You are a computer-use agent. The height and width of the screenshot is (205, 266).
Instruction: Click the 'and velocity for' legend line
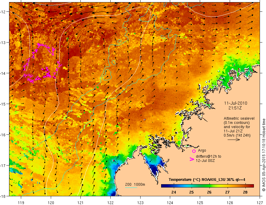point(237,127)
